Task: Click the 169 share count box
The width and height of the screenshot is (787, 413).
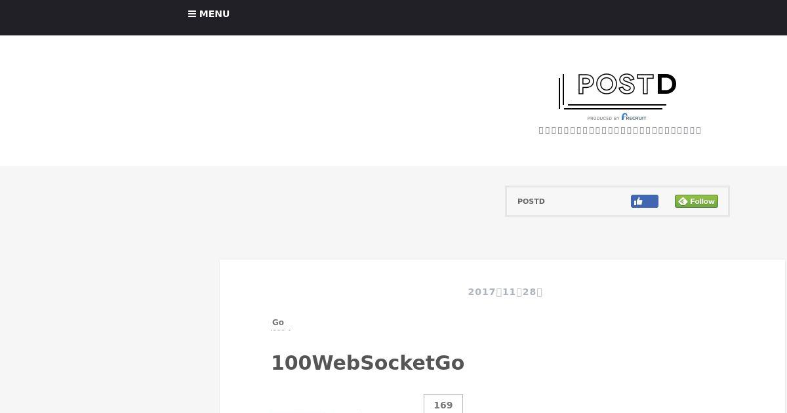Action: click(443, 404)
